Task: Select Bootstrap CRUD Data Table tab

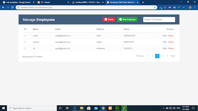Action: pos(123,2)
